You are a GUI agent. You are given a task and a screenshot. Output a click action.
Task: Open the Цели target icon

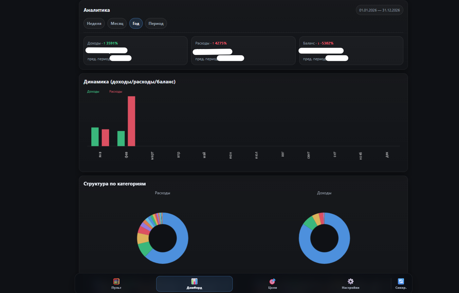pos(272,281)
